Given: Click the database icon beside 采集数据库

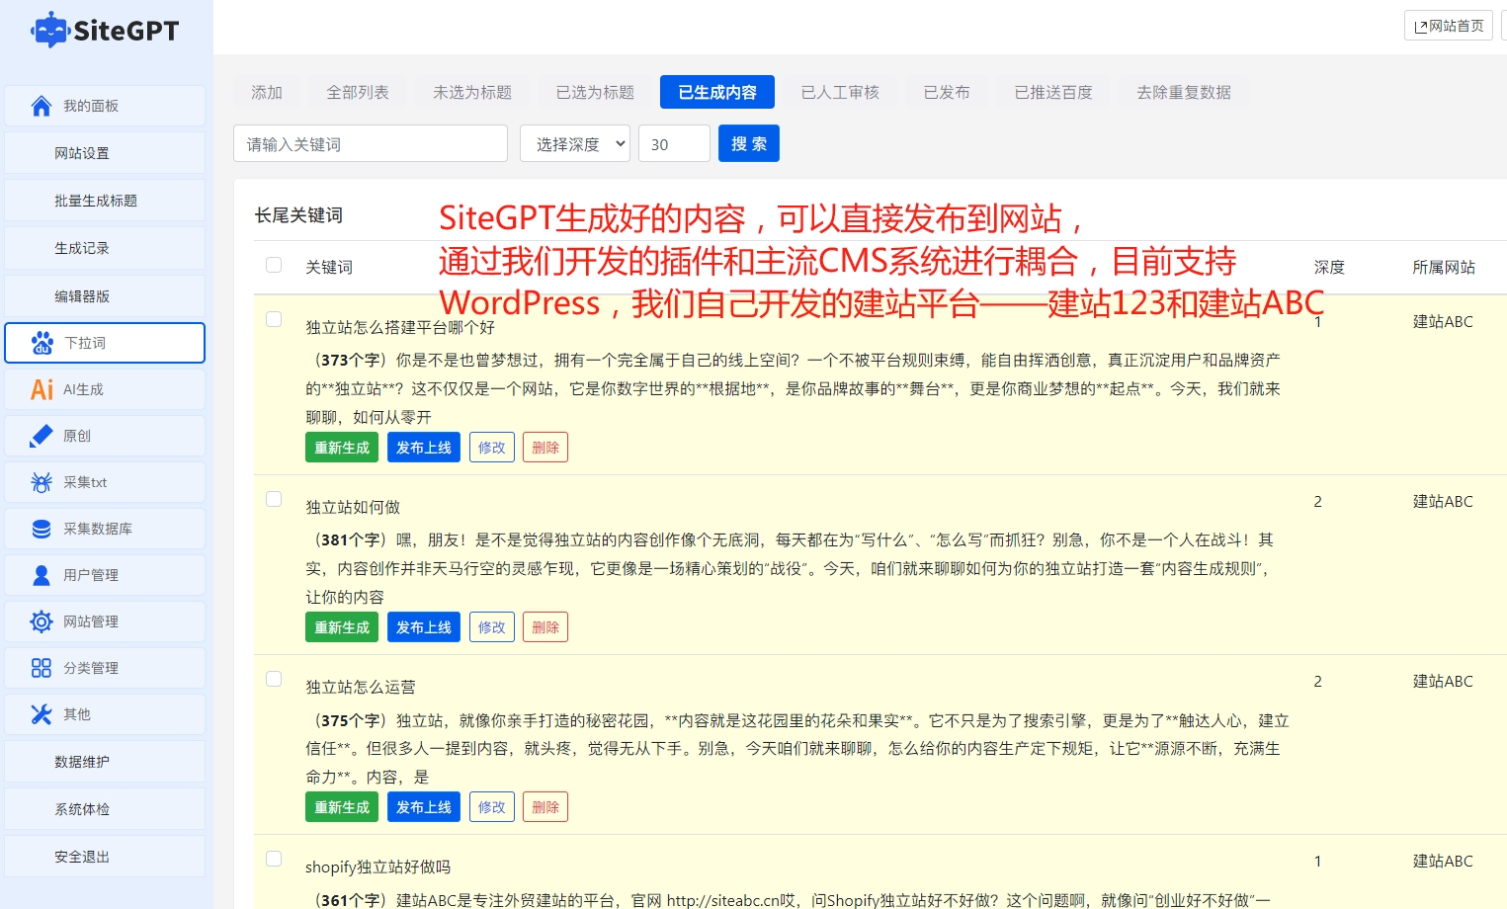Looking at the screenshot, I should click(x=42, y=529).
